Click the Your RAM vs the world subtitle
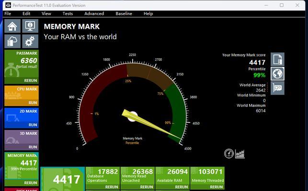Screen dimensions: 308x191 [80, 37]
